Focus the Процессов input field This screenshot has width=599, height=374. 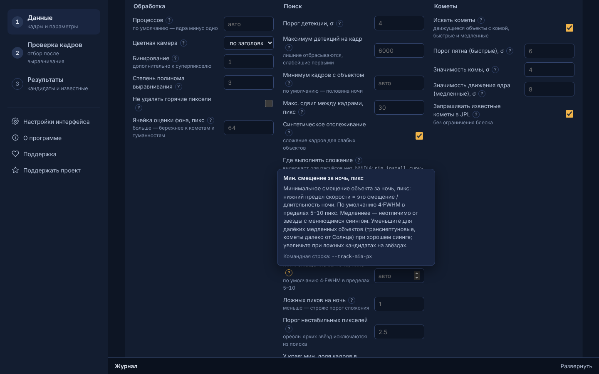point(249,24)
